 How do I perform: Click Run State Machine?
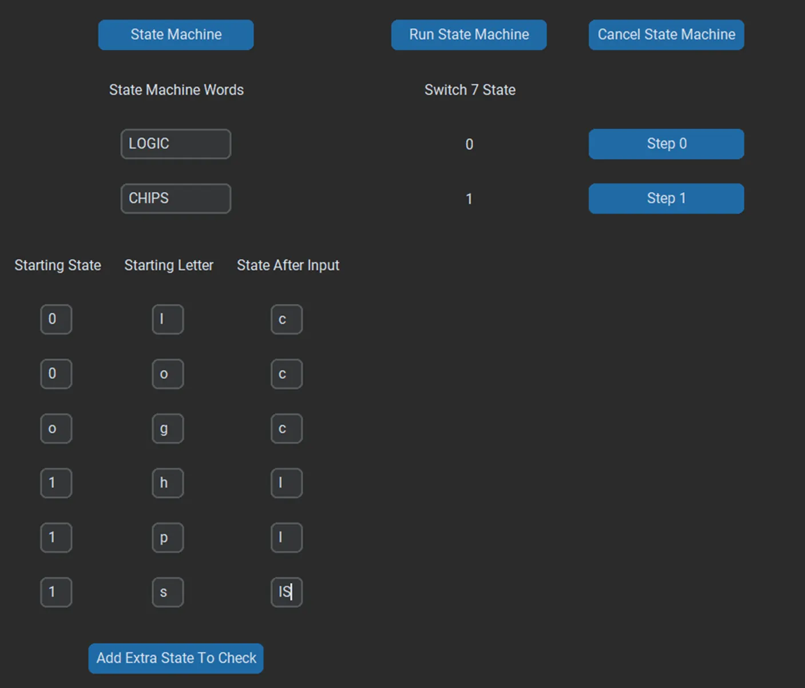[469, 34]
